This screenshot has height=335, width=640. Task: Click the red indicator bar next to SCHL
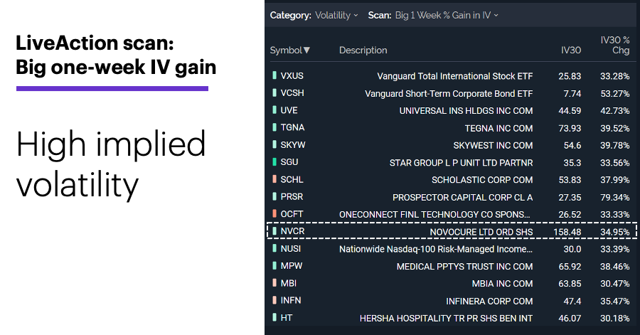click(274, 179)
